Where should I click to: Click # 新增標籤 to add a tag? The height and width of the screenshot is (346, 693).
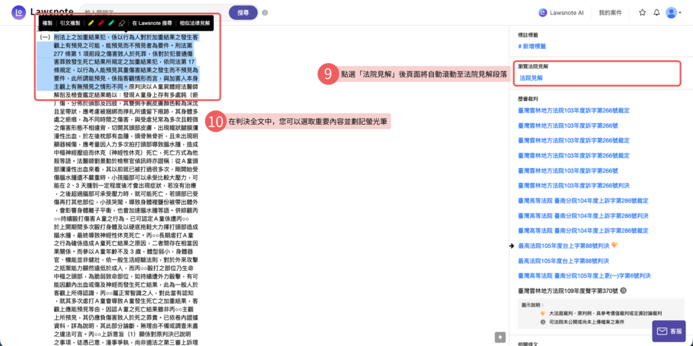click(532, 46)
